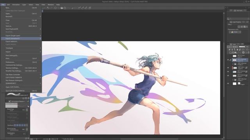
Task: Open the Expression color dropdown
Action: click(x=235, y=32)
